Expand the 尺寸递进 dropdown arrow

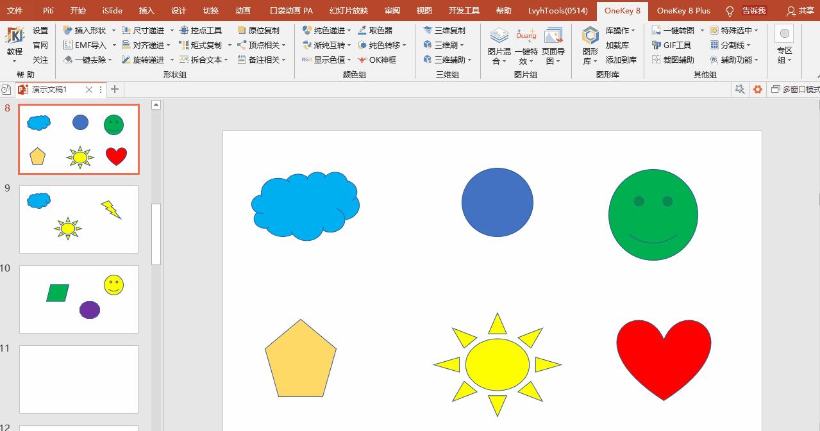point(172,30)
